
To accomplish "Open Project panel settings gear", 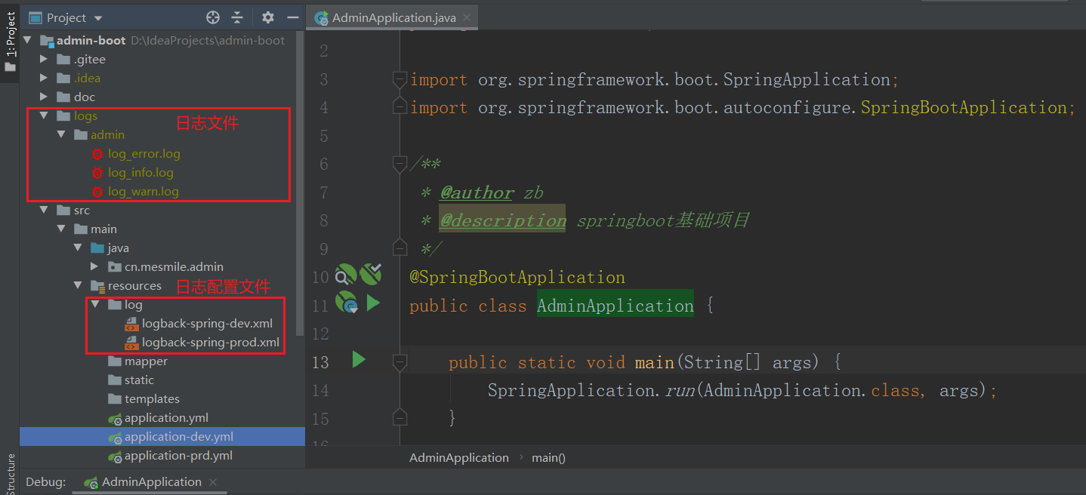I will (268, 17).
